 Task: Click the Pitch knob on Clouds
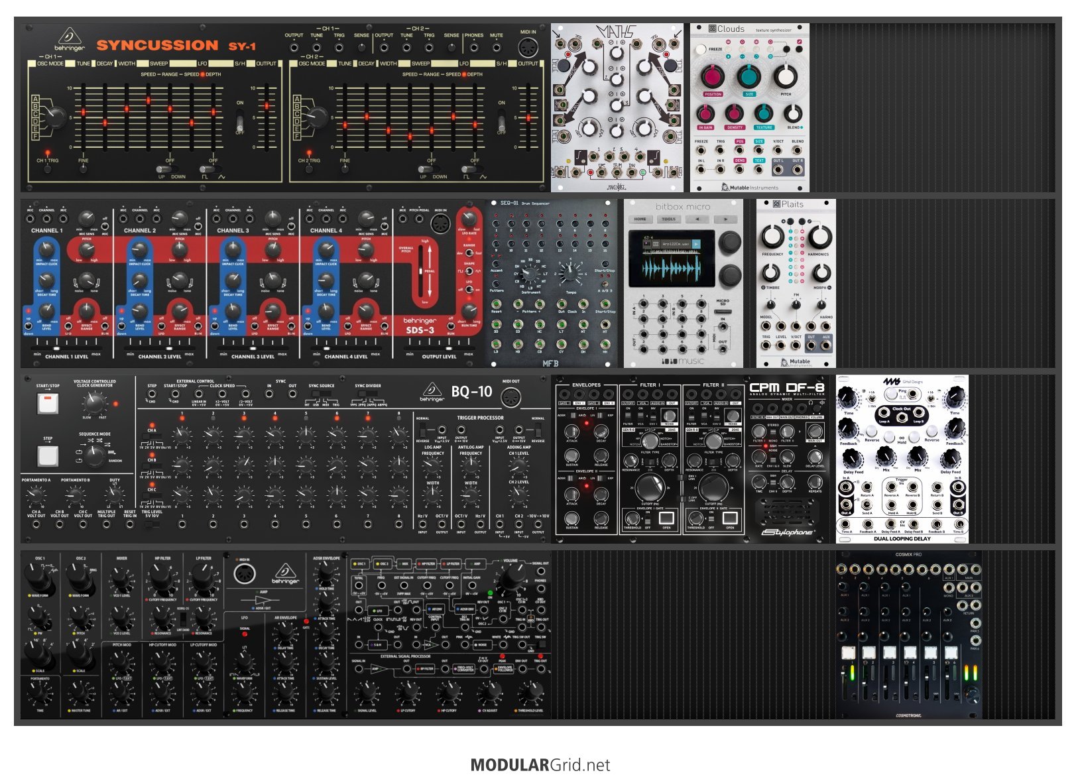(786, 76)
